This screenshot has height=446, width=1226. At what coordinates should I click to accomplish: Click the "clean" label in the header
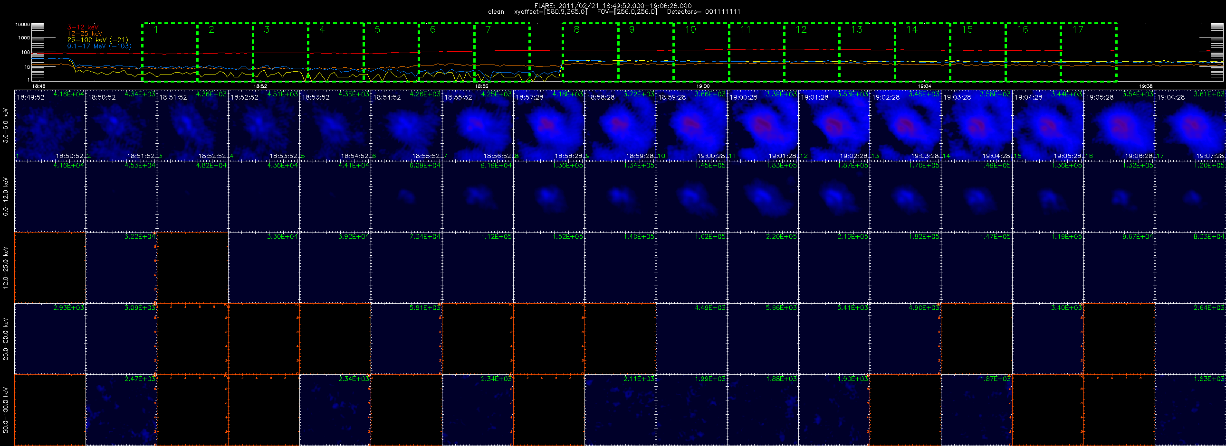click(496, 12)
